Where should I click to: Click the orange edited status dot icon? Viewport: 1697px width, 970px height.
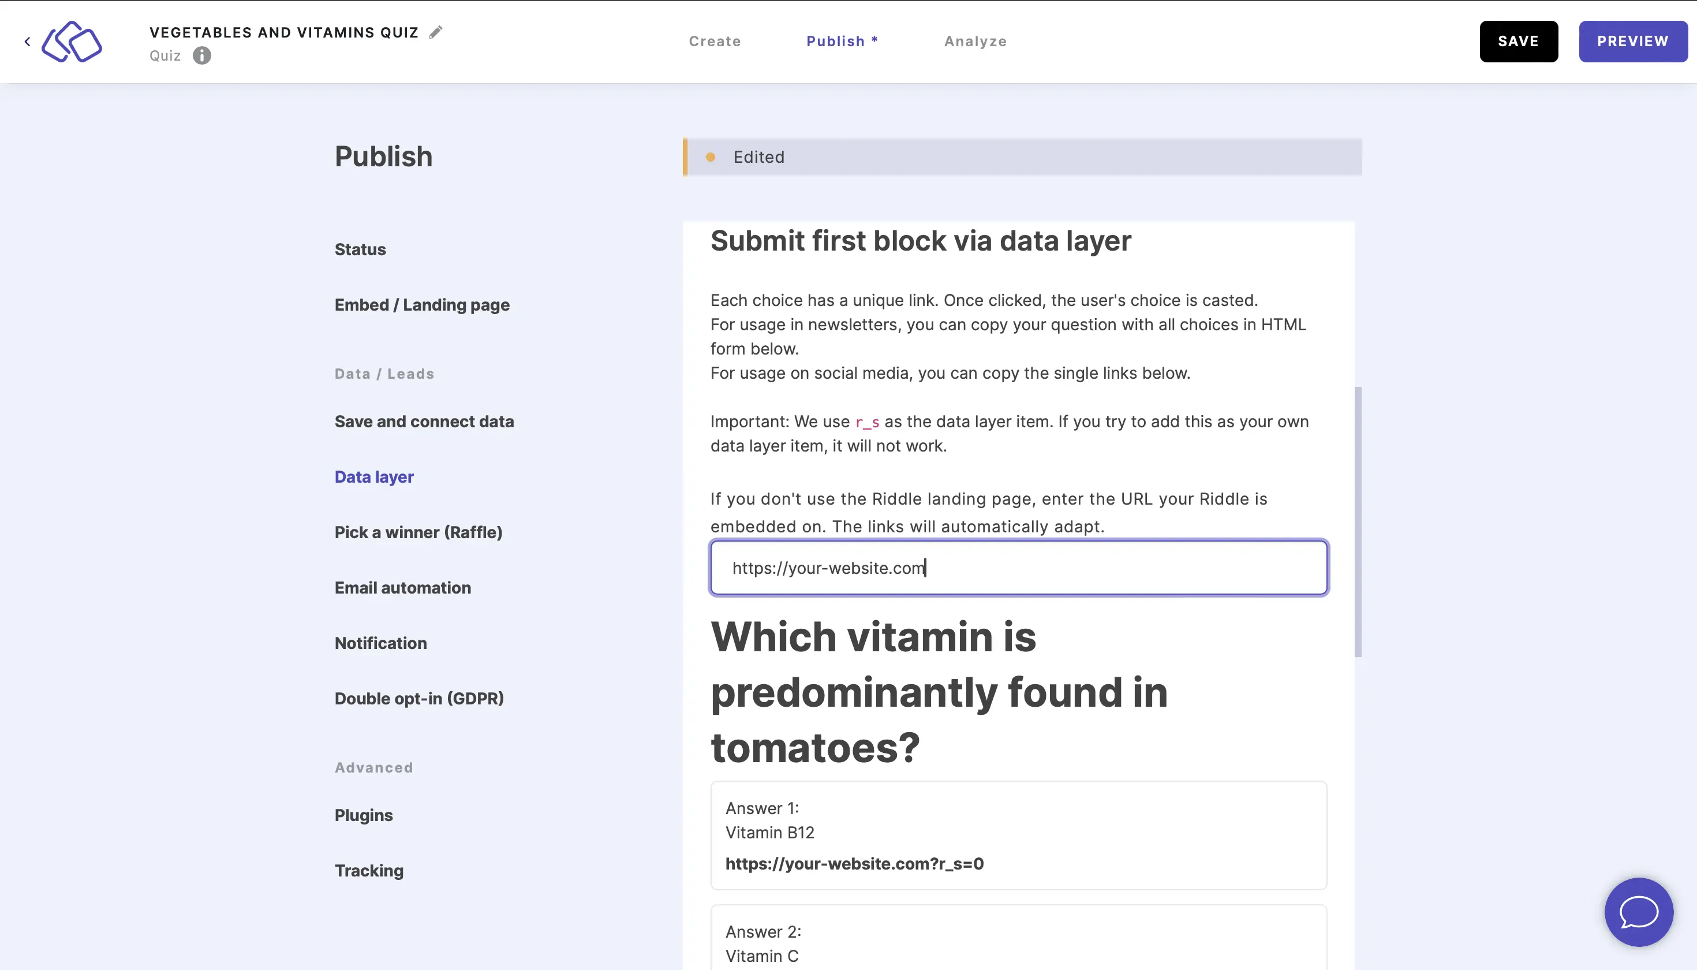(712, 156)
